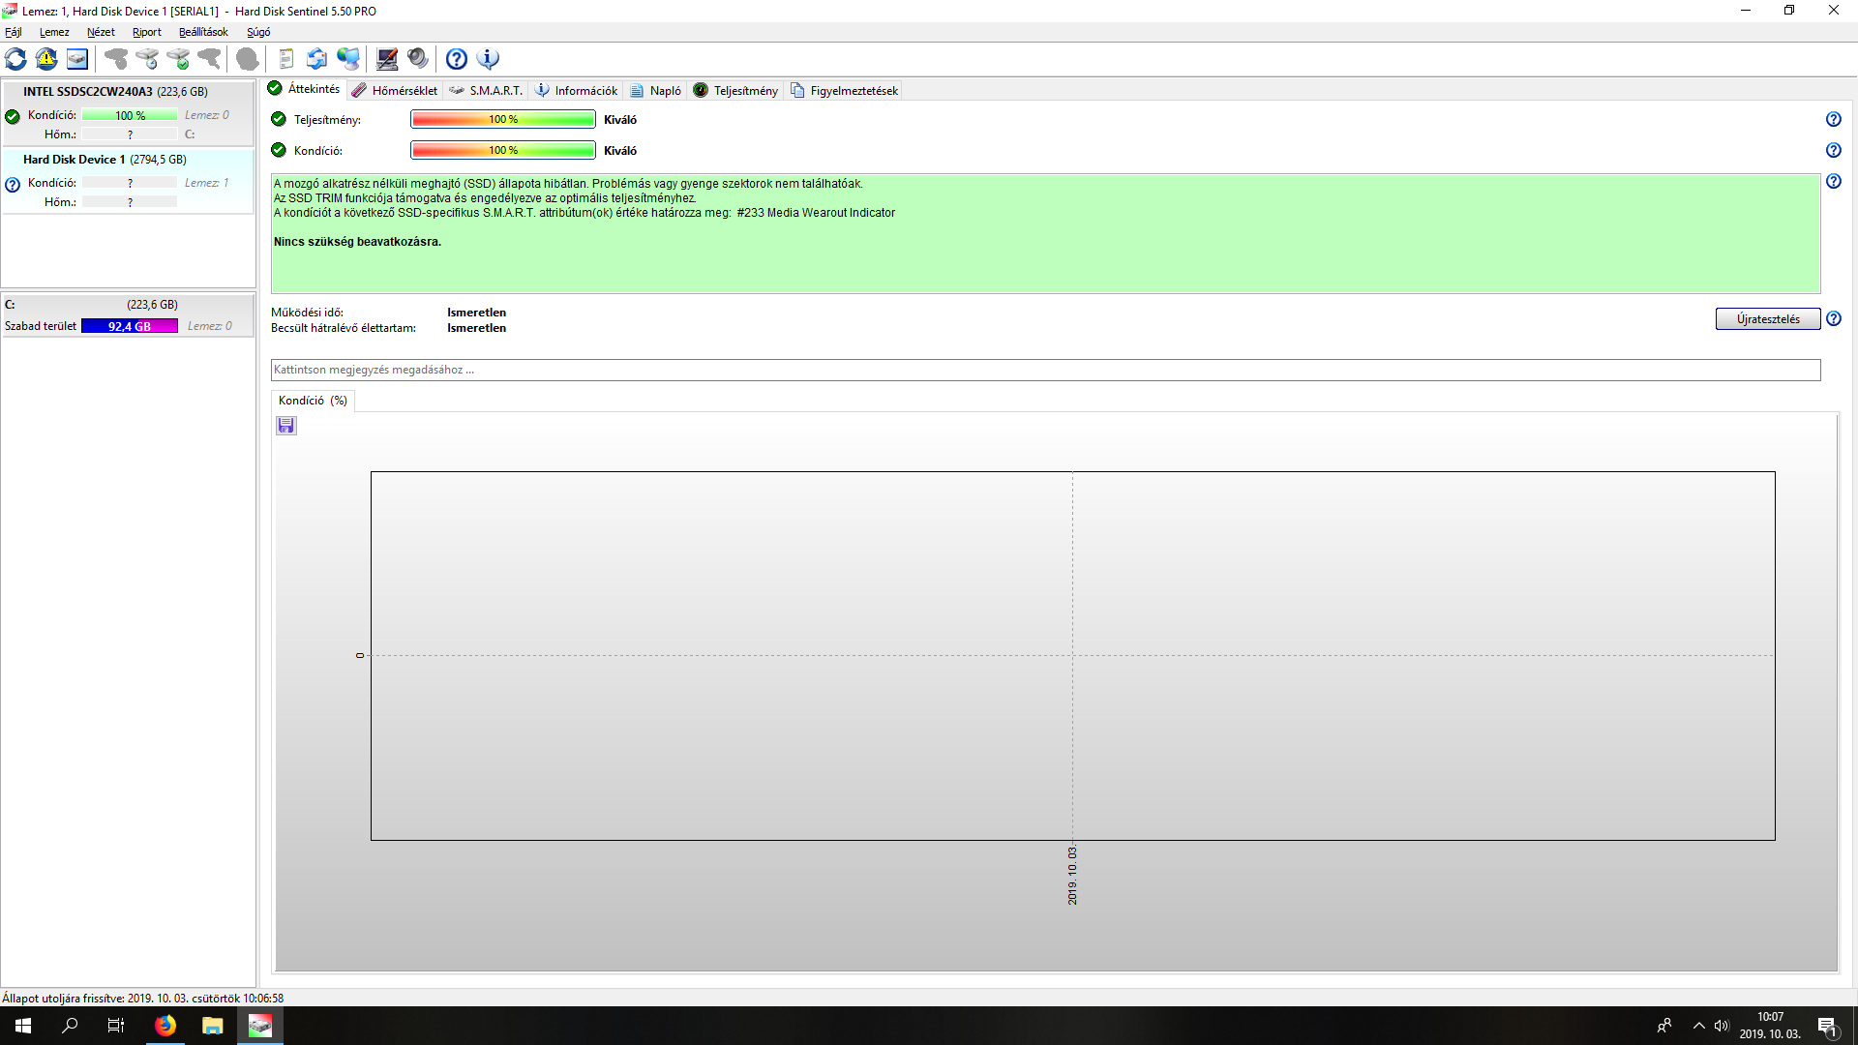Click the note field 'Kattintson megjegyzés megadásához'
The height and width of the screenshot is (1045, 1858).
tap(1045, 370)
